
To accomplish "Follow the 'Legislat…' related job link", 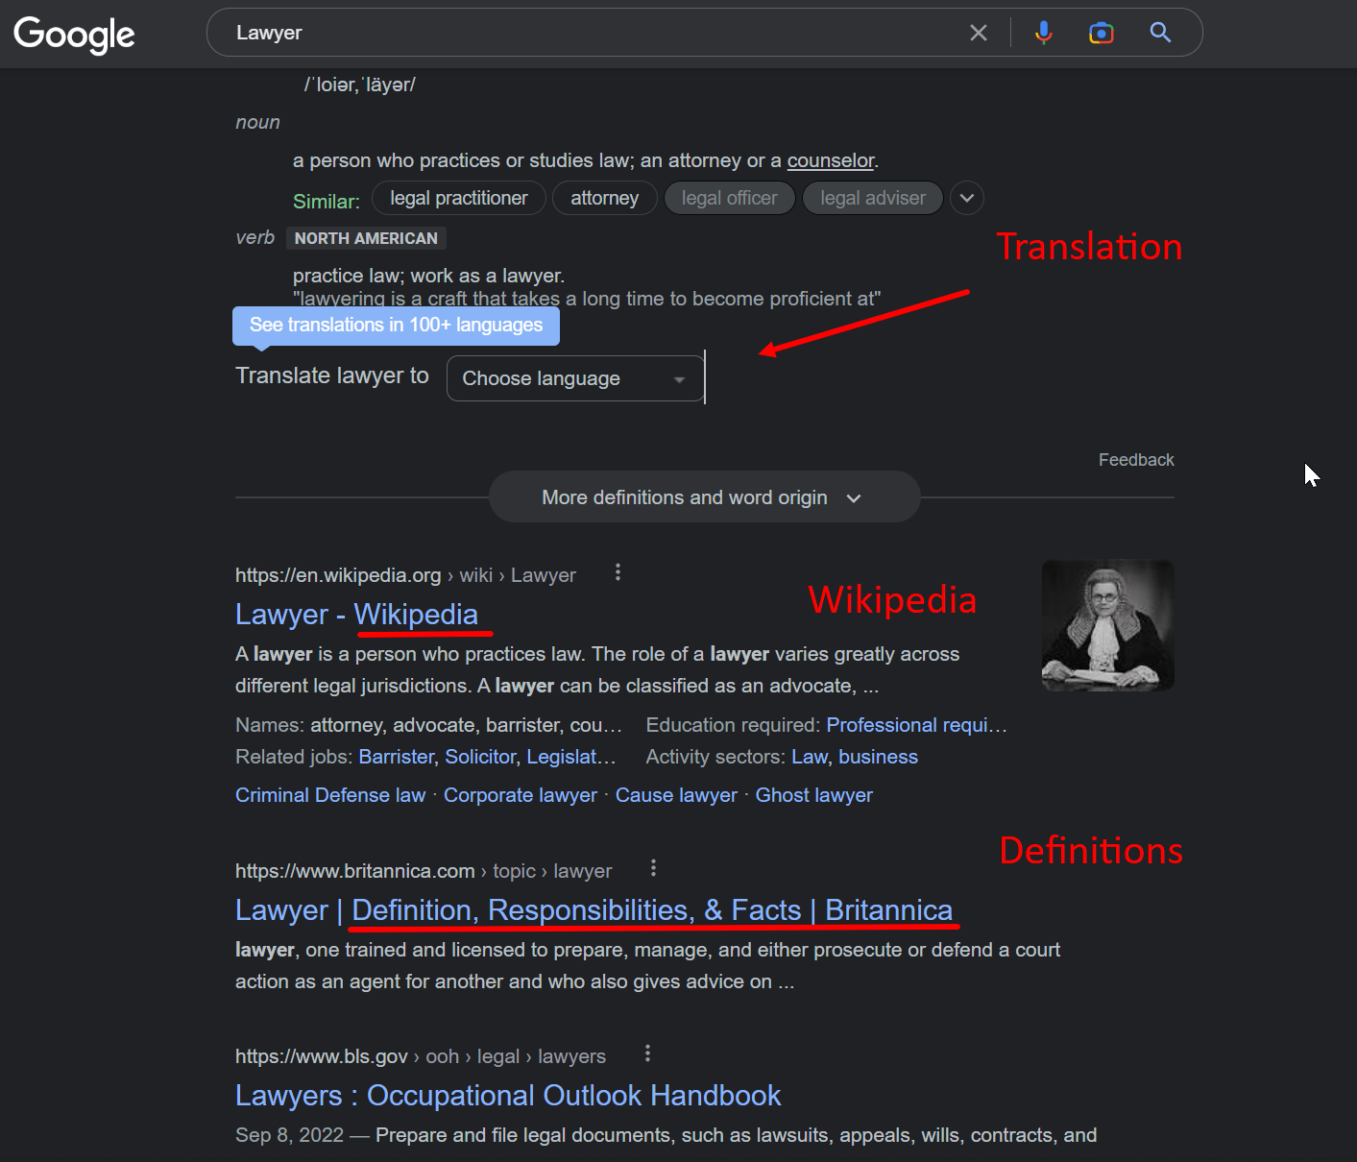I will click(571, 757).
